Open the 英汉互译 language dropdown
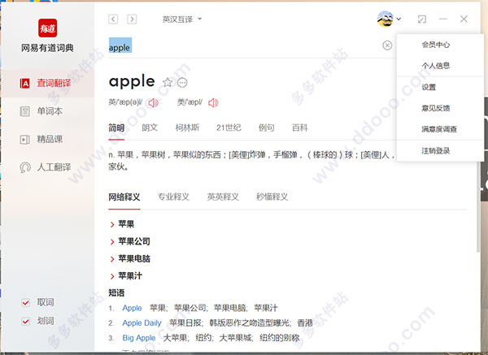Image resolution: width=488 pixels, height=355 pixels. pos(181,19)
